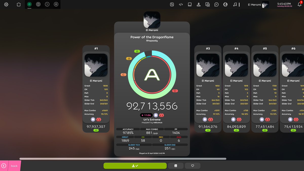Click the MISS count 6
Screen dimensions: 304x171
pos(179,139)
